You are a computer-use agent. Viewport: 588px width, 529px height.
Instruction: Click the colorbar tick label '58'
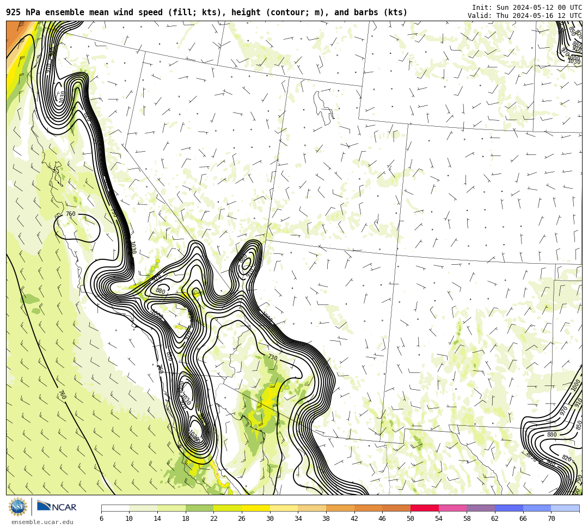[467, 519]
